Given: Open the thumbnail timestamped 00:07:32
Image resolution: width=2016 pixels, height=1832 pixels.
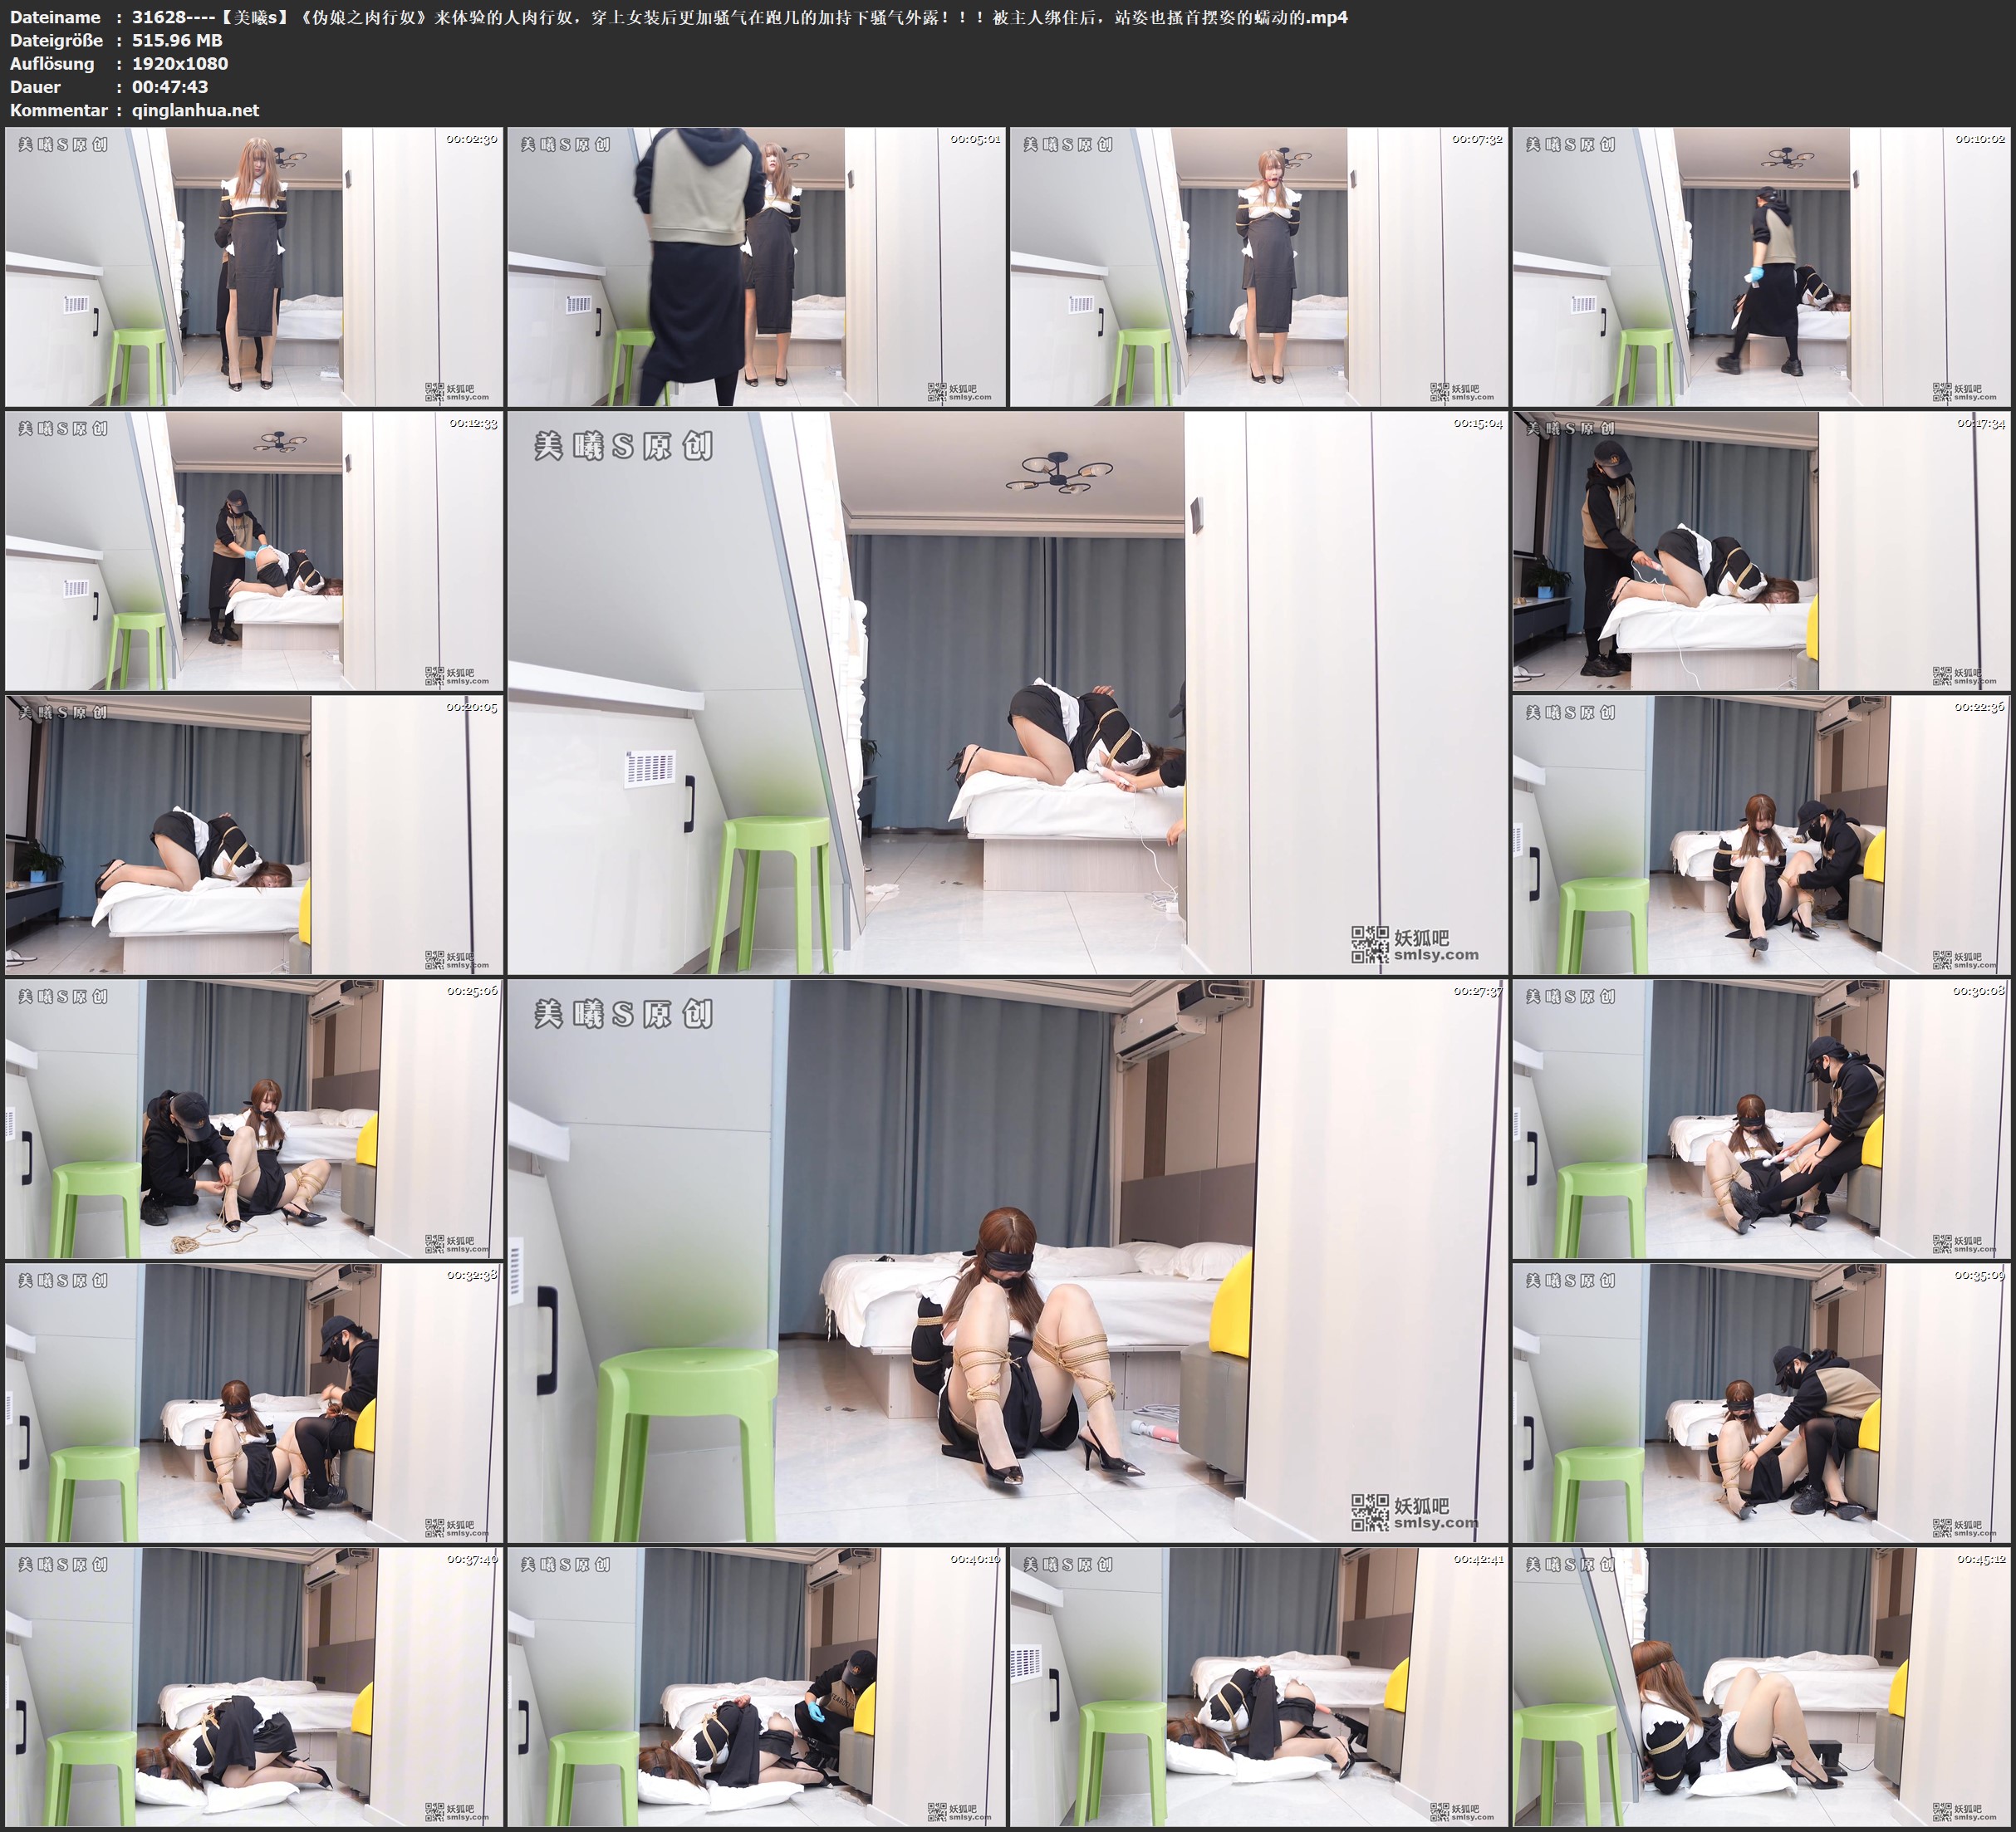Looking at the screenshot, I should point(1258,267).
